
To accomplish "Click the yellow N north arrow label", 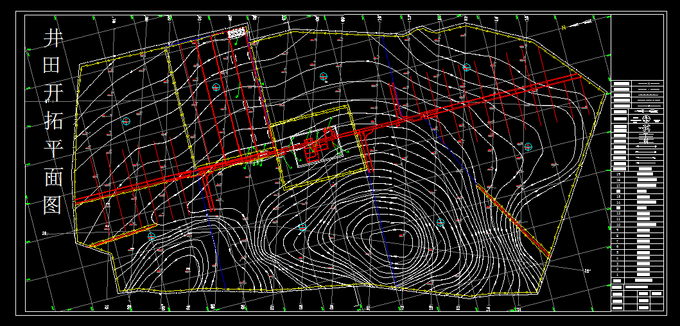I will 564,28.
